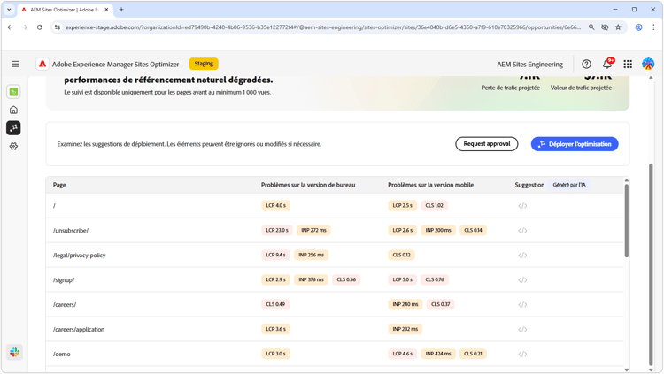Click Perte de trafic projetée label
The image size is (664, 374).
tap(510, 88)
